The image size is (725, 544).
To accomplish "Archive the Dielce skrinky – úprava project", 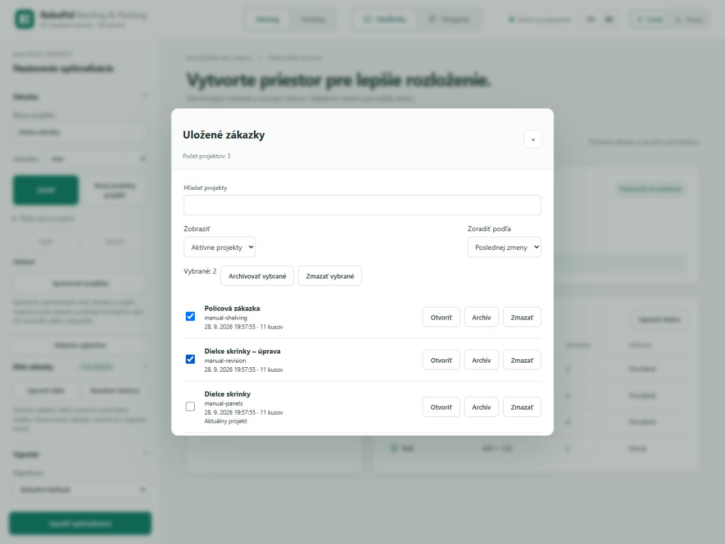I will tap(481, 360).
